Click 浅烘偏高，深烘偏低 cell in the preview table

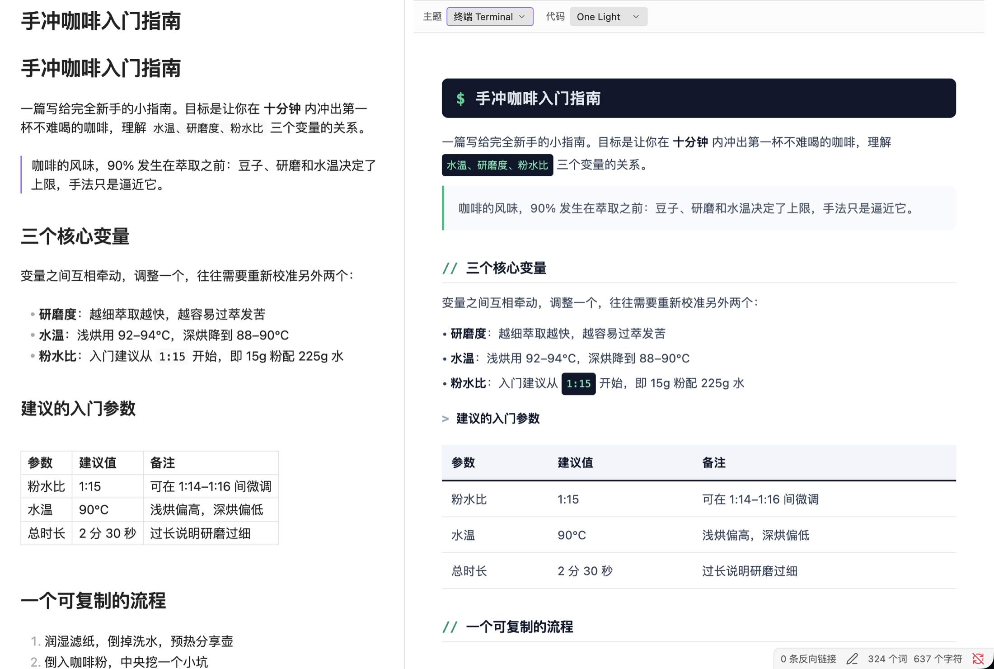[755, 535]
